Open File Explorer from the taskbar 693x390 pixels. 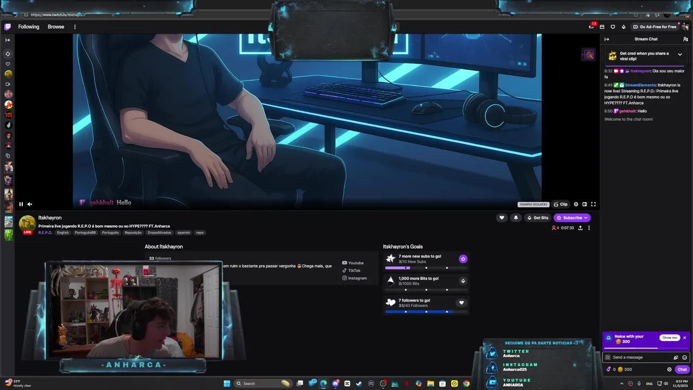pos(430,383)
